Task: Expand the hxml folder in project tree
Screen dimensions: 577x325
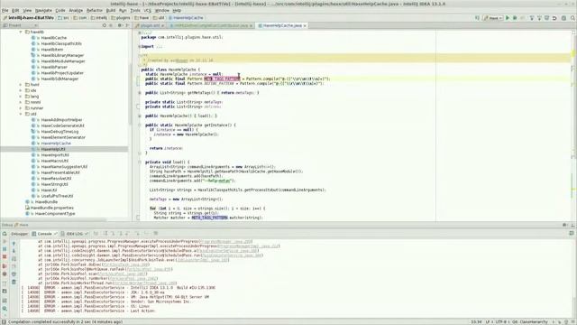Action: pyautogui.click(x=21, y=85)
